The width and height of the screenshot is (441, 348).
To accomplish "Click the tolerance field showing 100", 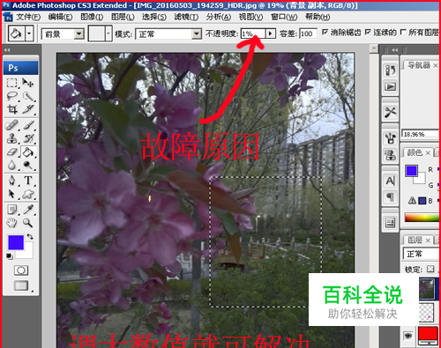I will (308, 33).
